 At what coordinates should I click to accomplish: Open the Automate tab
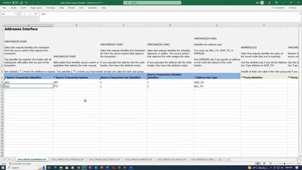[x=92, y=8]
